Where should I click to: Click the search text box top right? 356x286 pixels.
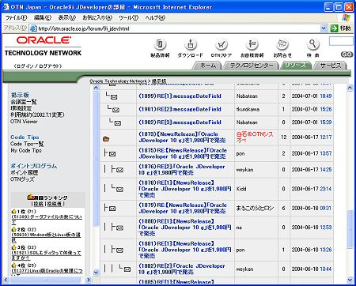(341, 41)
